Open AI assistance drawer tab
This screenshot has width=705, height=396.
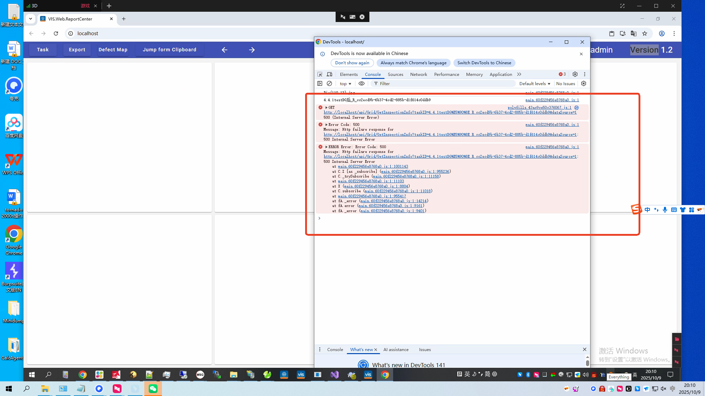[x=395, y=349]
